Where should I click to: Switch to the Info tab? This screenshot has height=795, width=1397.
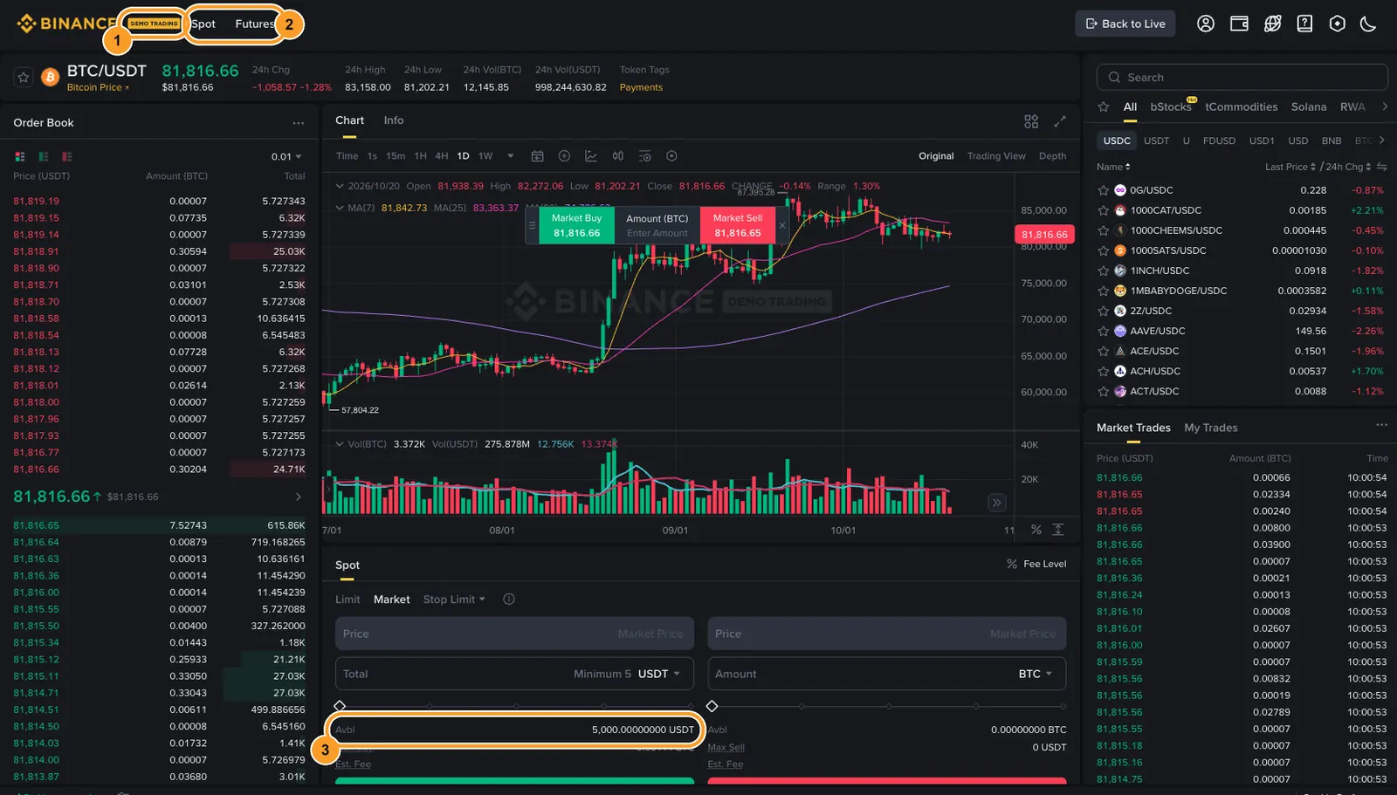394,120
